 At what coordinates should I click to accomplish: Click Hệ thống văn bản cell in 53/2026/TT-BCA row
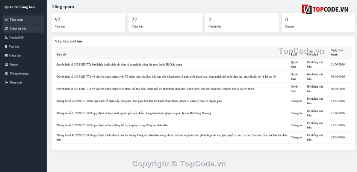point(315,125)
